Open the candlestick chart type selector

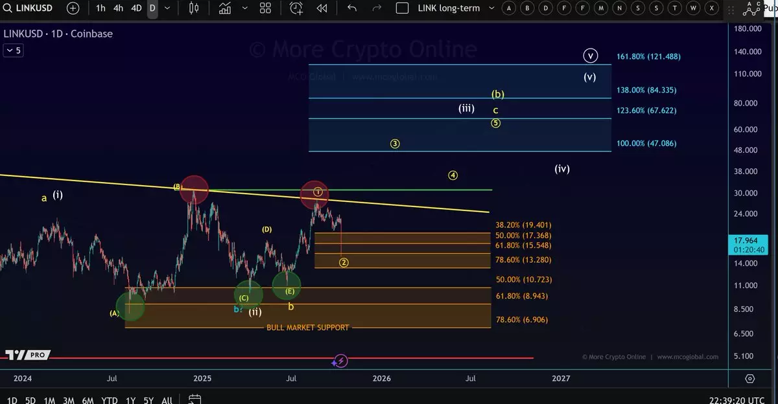[x=194, y=8]
